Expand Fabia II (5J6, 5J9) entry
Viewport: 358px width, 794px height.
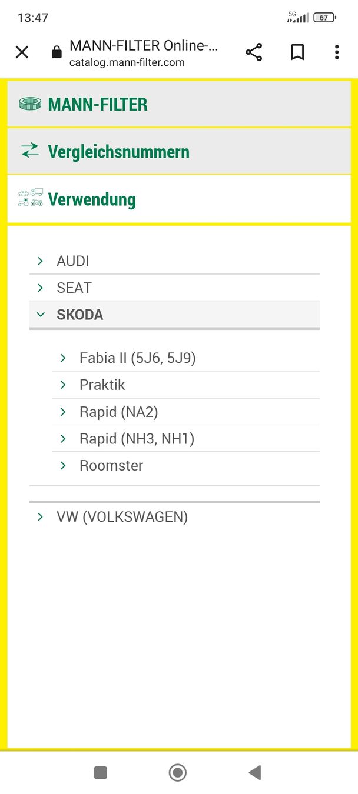coord(137,358)
